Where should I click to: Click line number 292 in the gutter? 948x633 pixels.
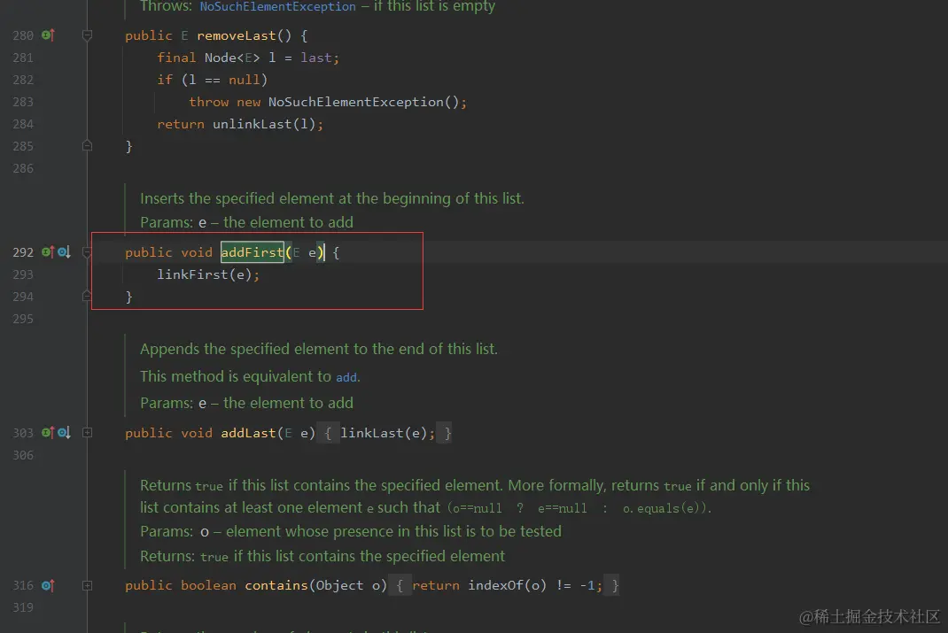tap(23, 251)
